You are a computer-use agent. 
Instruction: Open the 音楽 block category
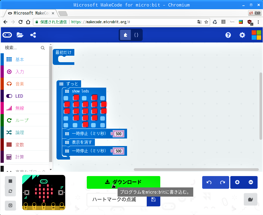coord(25,84)
